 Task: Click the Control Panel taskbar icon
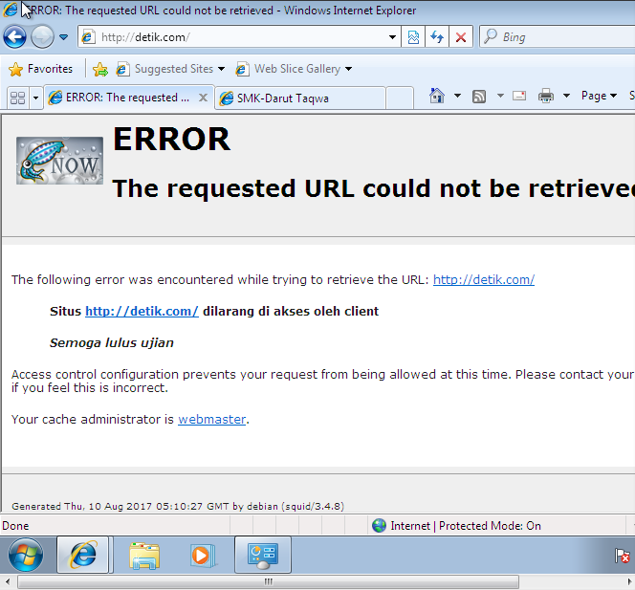coord(263,555)
